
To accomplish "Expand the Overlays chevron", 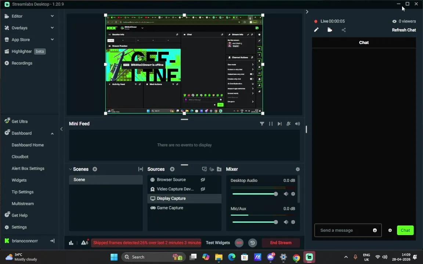I will pyautogui.click(x=52, y=28).
